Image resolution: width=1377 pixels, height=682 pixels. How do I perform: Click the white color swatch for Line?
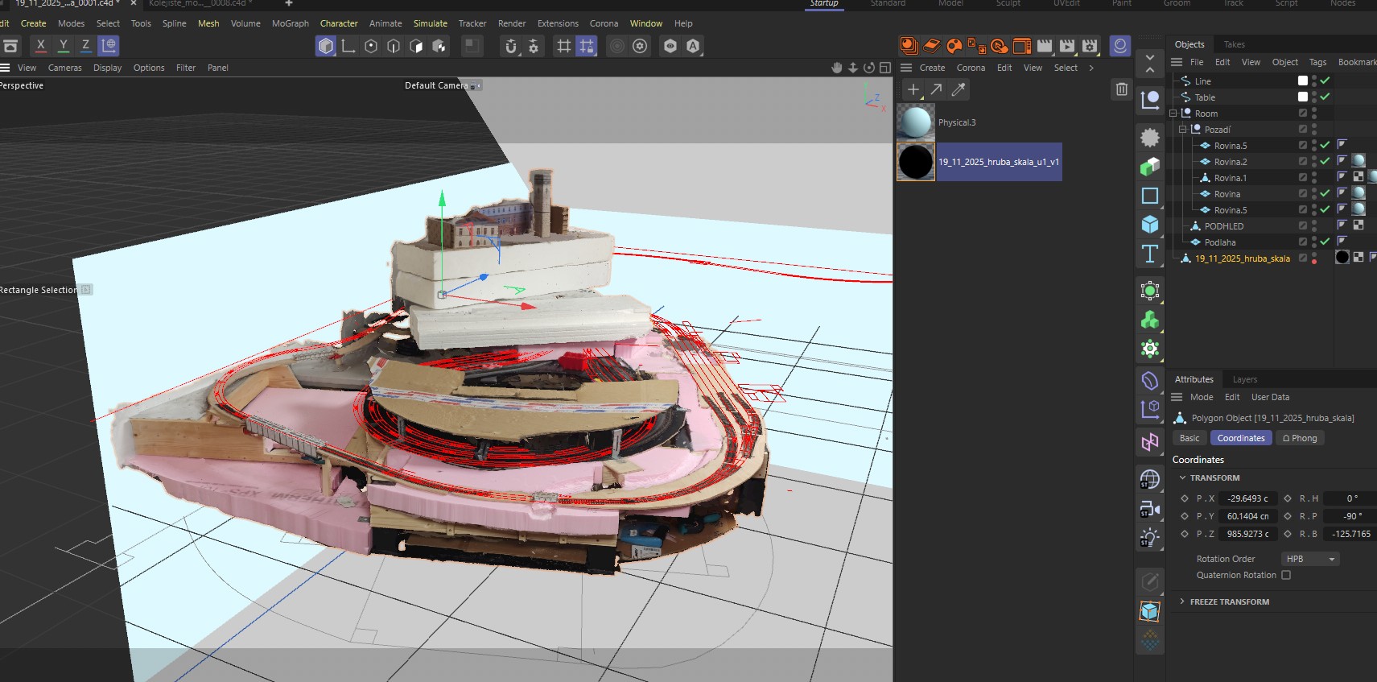(1303, 81)
